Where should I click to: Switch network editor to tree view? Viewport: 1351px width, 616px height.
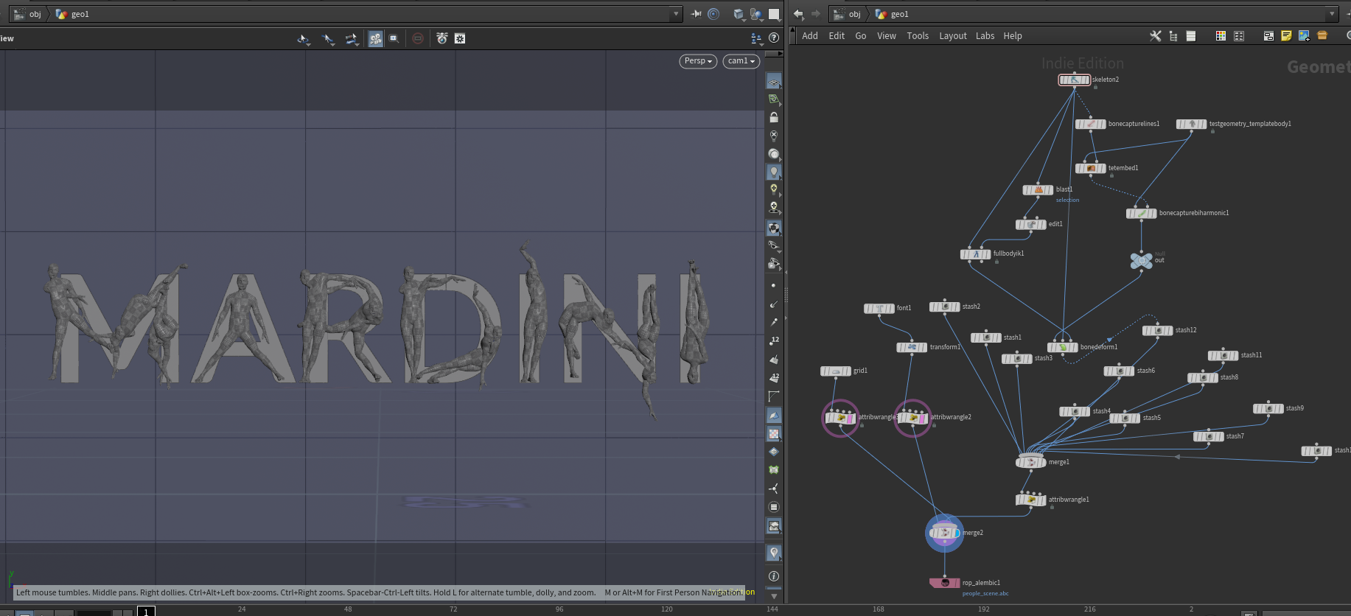click(x=1173, y=35)
